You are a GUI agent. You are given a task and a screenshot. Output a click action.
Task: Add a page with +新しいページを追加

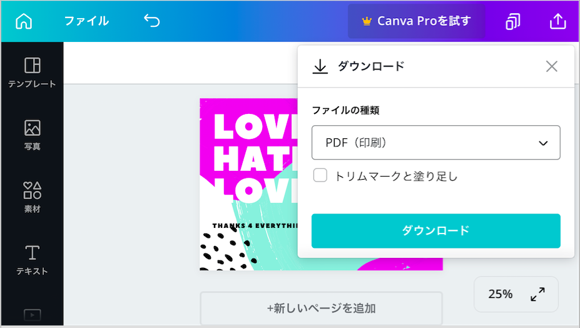[x=321, y=308]
